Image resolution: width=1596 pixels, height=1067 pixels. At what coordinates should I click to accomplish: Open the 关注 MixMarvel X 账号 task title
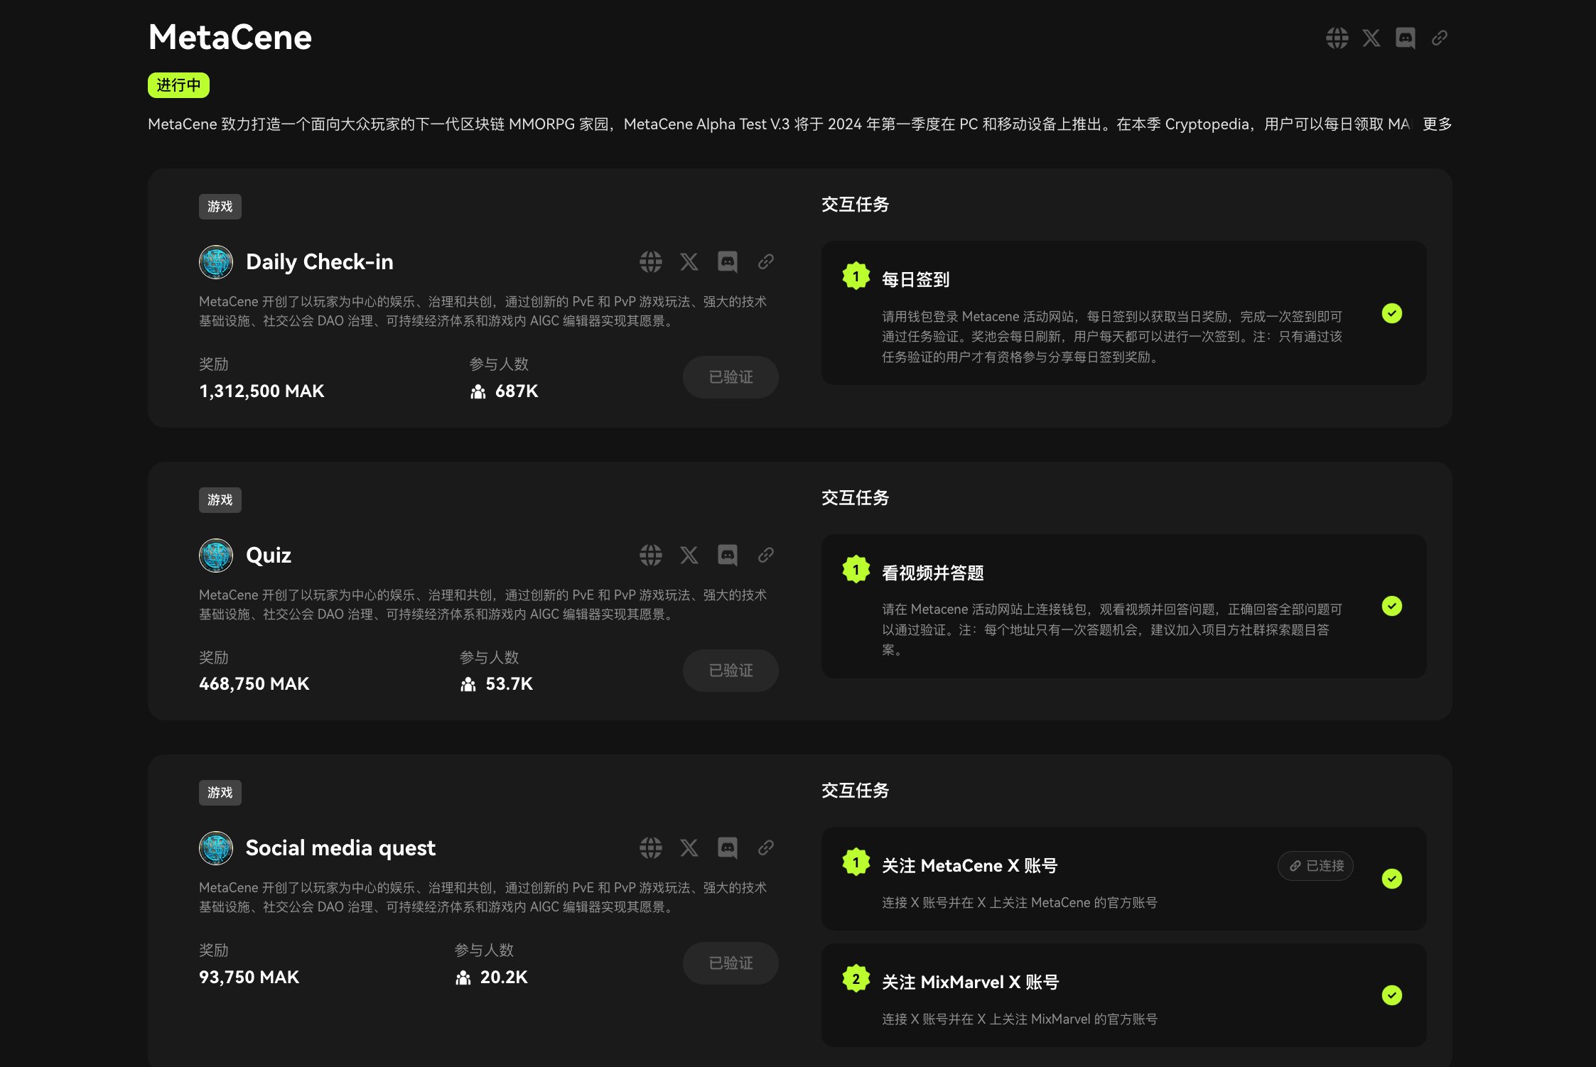970,982
